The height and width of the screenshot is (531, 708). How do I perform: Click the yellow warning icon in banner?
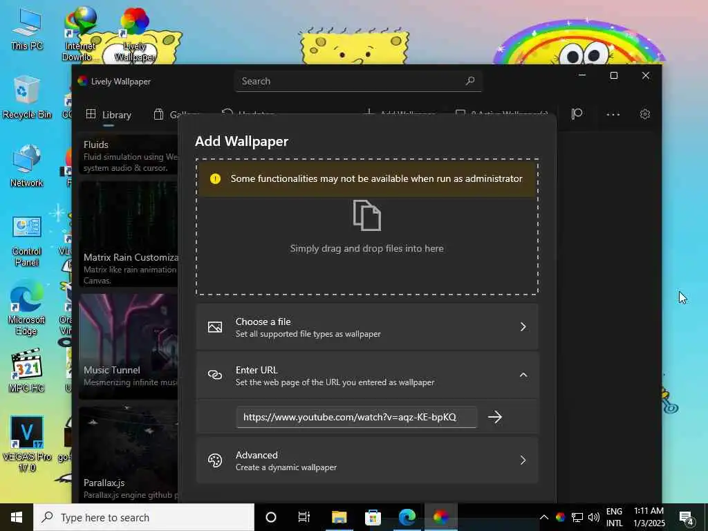pyautogui.click(x=216, y=179)
